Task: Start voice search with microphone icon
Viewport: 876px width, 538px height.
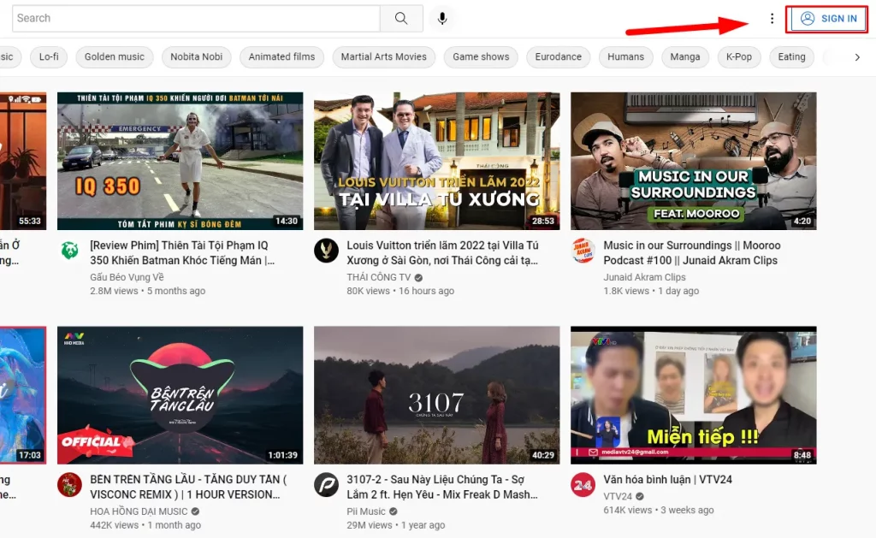Action: click(x=442, y=19)
